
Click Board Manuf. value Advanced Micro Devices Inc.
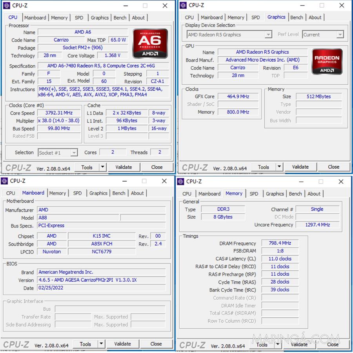[262, 60]
